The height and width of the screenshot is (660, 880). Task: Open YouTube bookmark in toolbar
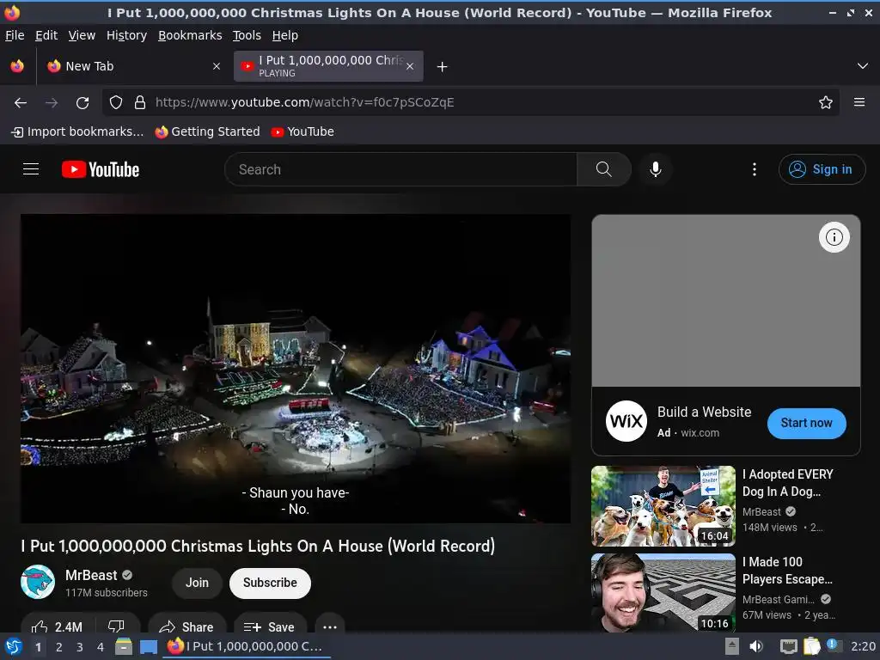click(x=302, y=131)
